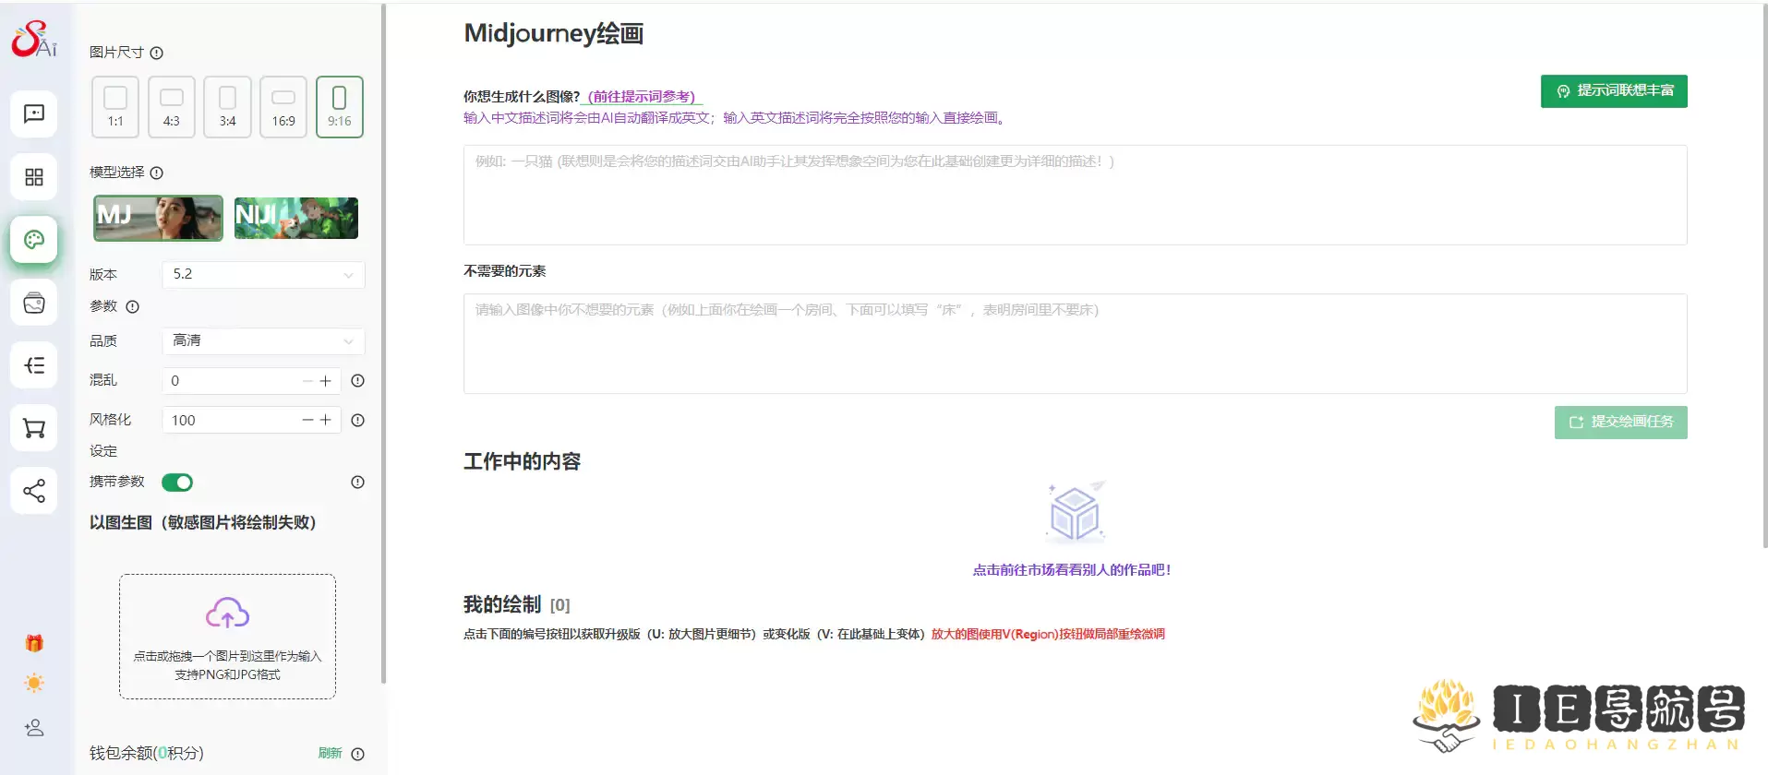
Task: Select 3:4 image size
Action: pos(228,107)
